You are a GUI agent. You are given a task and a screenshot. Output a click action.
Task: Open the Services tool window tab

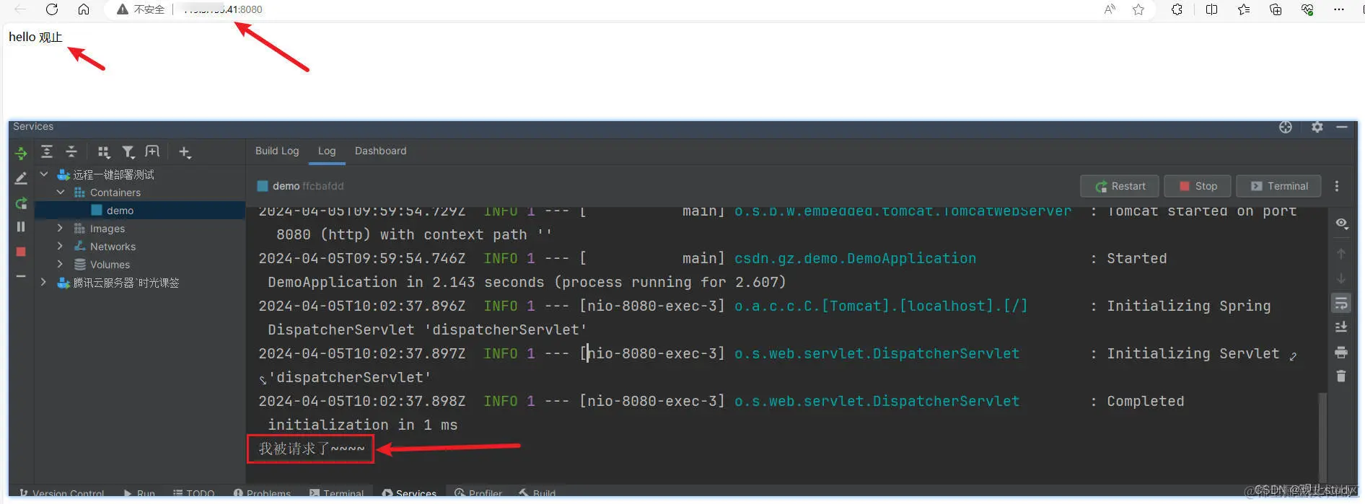click(x=409, y=493)
